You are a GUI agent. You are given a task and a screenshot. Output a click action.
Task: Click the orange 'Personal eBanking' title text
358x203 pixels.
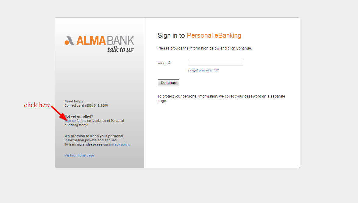214,36
